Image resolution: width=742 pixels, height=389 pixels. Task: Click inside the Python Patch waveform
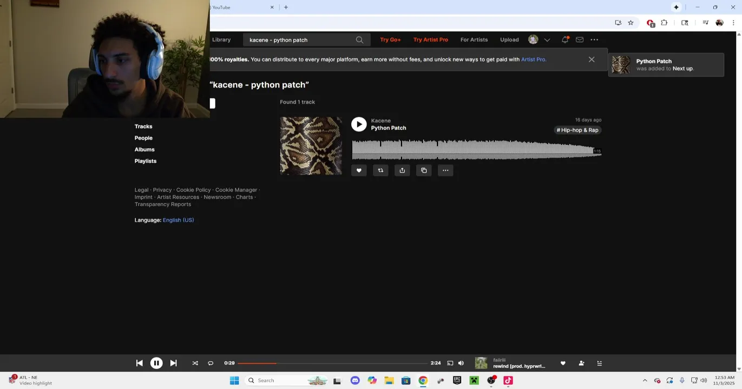[476, 150]
